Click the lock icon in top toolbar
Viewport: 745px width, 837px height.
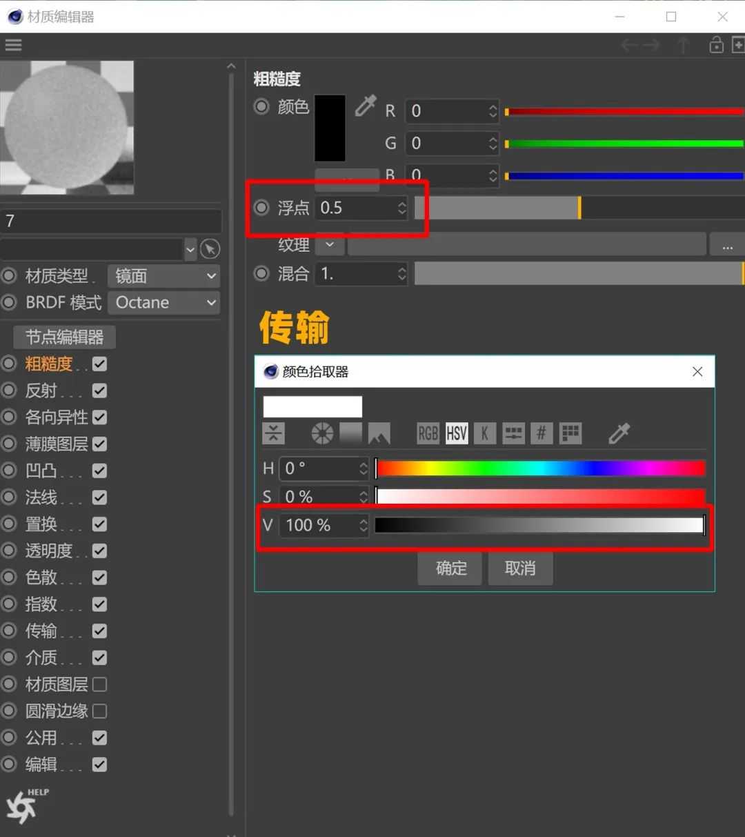(716, 46)
